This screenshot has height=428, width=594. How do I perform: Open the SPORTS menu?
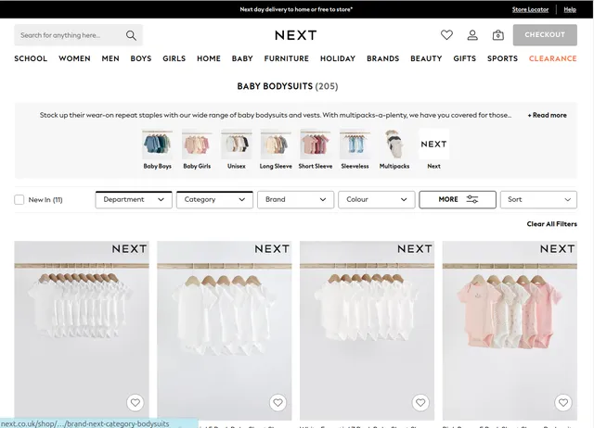tap(502, 58)
